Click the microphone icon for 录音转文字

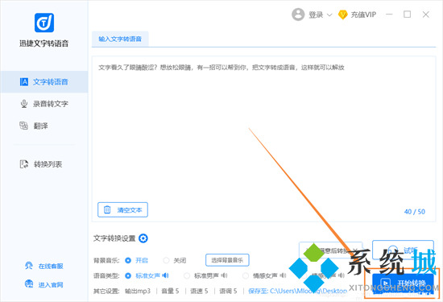pyautogui.click(x=24, y=104)
